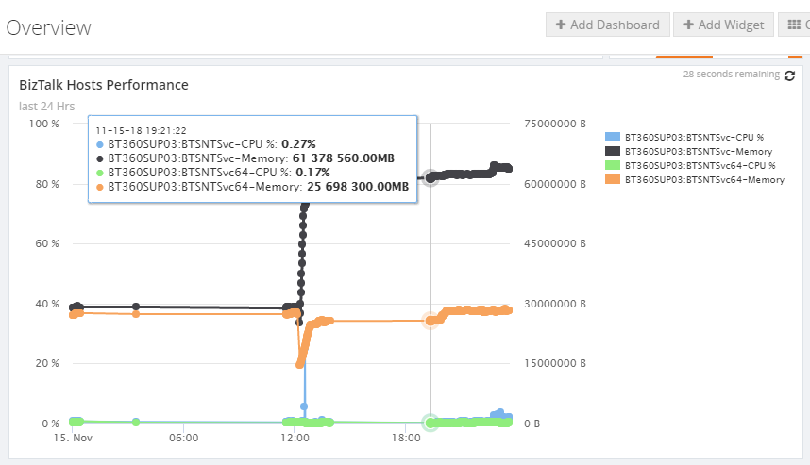810x465 pixels.
Task: Click the blue BTSNTSvc-CPU legend color swatch
Action: tap(612, 137)
